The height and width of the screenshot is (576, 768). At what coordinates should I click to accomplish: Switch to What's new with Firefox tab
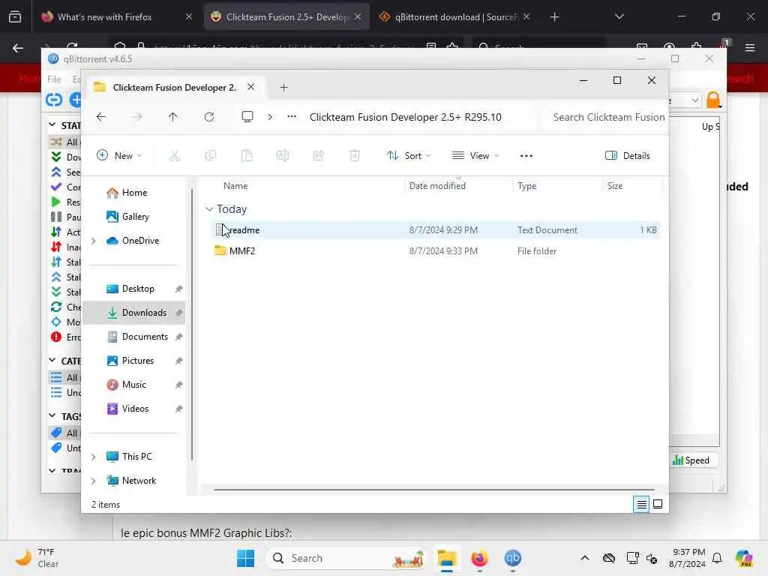[116, 16]
